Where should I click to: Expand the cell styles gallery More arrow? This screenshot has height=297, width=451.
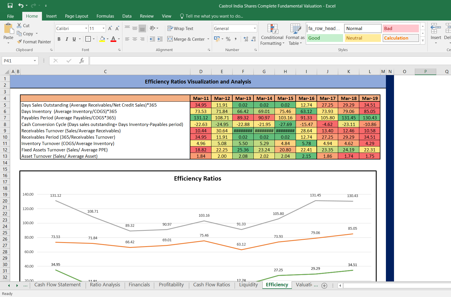(423, 41)
